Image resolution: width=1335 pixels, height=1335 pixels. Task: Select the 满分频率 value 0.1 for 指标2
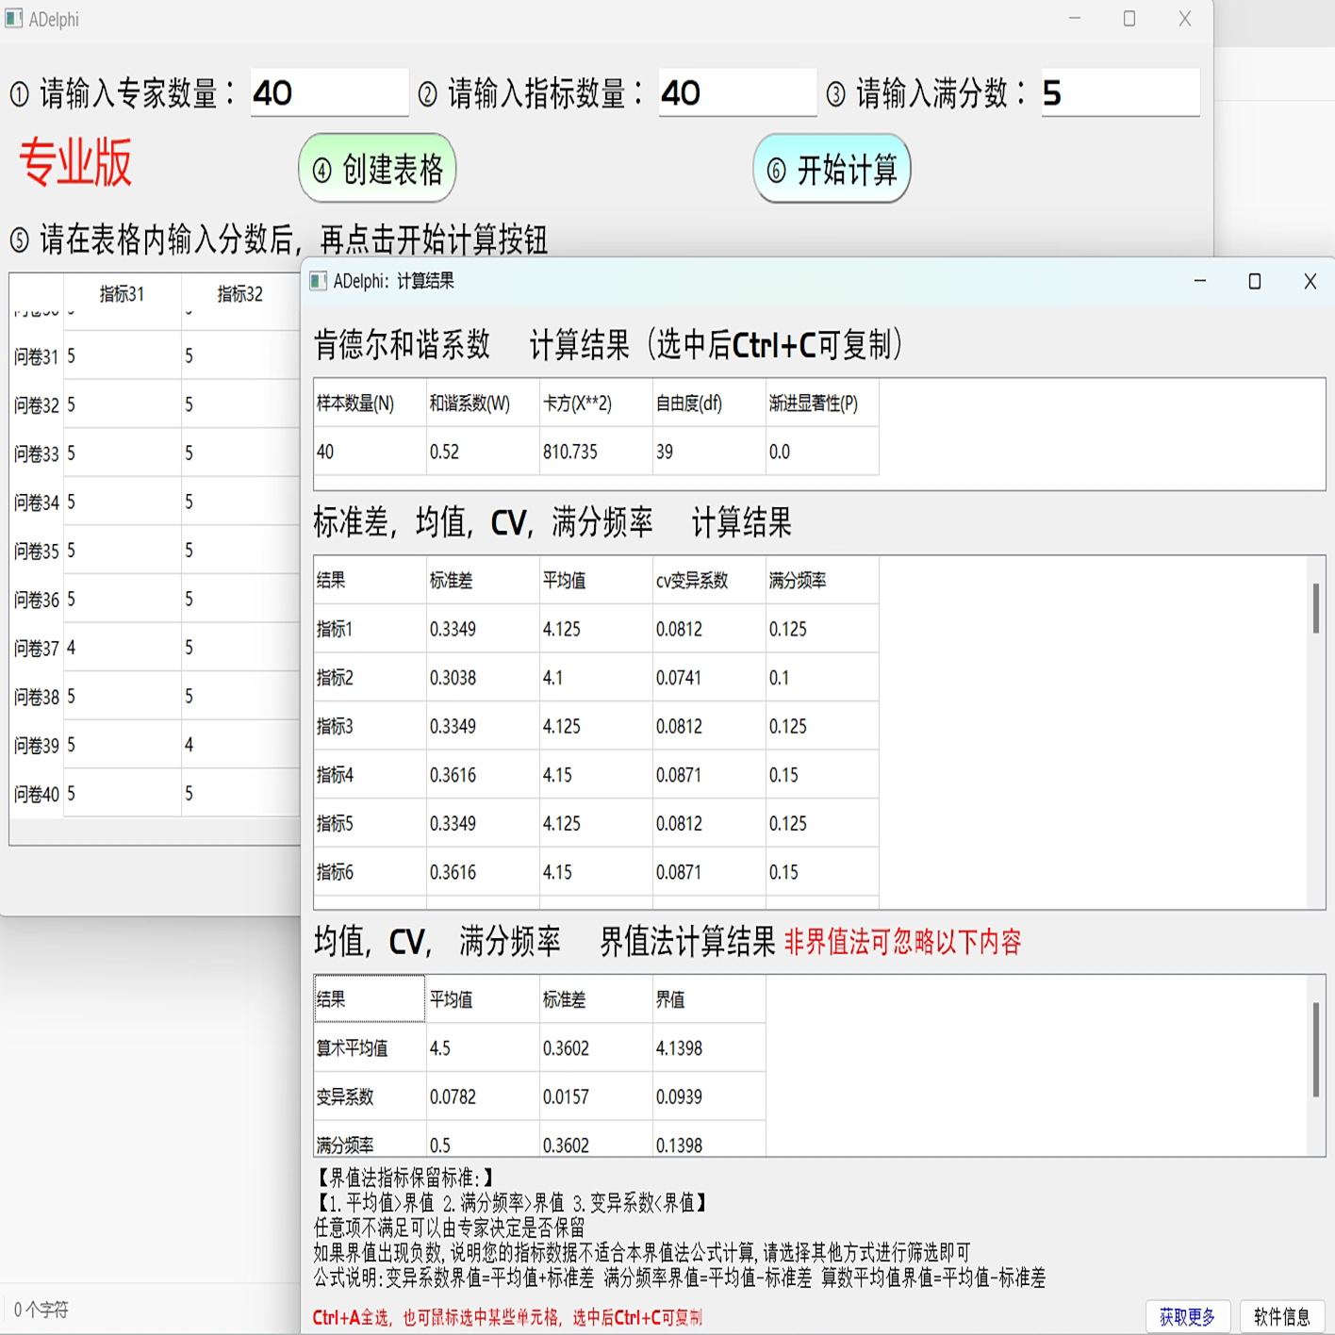(x=822, y=678)
